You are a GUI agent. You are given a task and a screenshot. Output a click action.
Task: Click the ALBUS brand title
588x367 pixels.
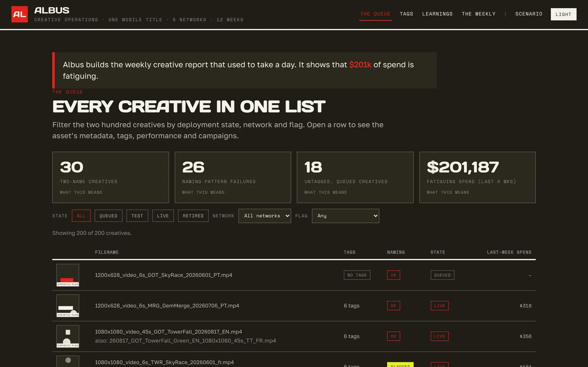[52, 10]
